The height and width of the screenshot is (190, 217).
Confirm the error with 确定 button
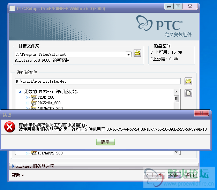coord(105,142)
